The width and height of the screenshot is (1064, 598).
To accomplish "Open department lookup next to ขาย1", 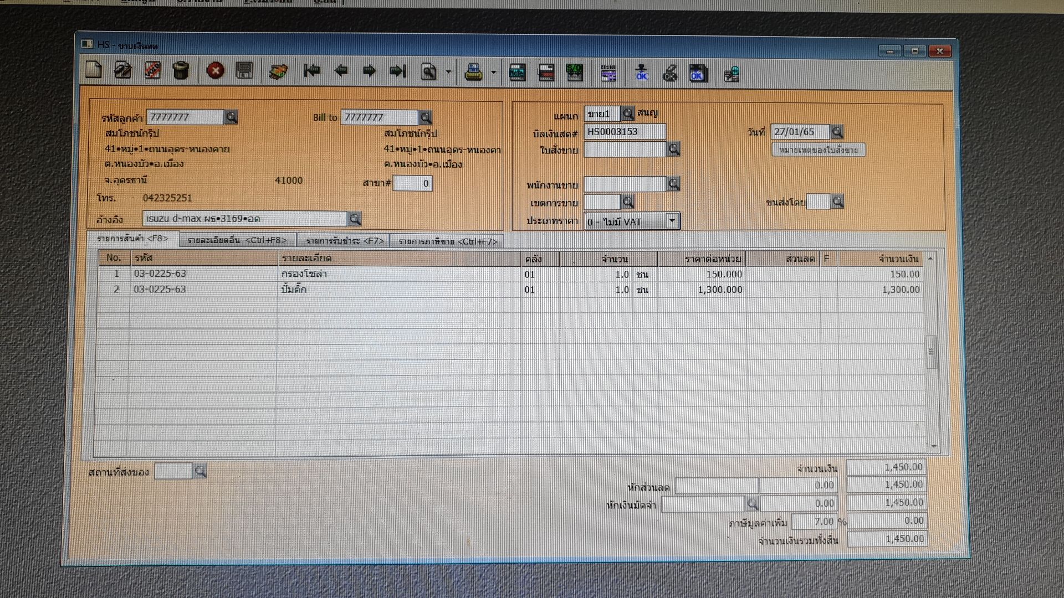I will tap(627, 114).
